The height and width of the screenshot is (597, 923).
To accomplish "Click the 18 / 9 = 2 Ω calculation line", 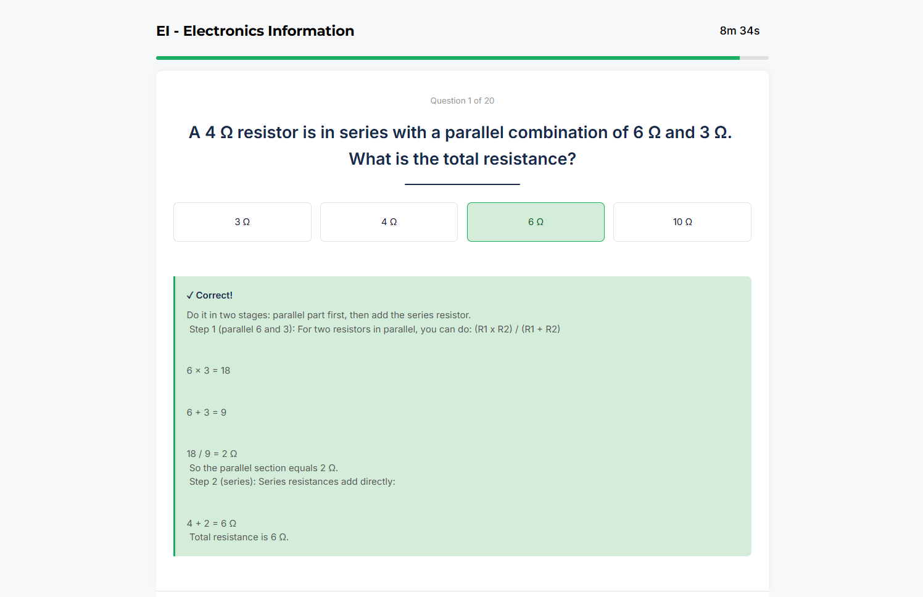I will click(212, 453).
